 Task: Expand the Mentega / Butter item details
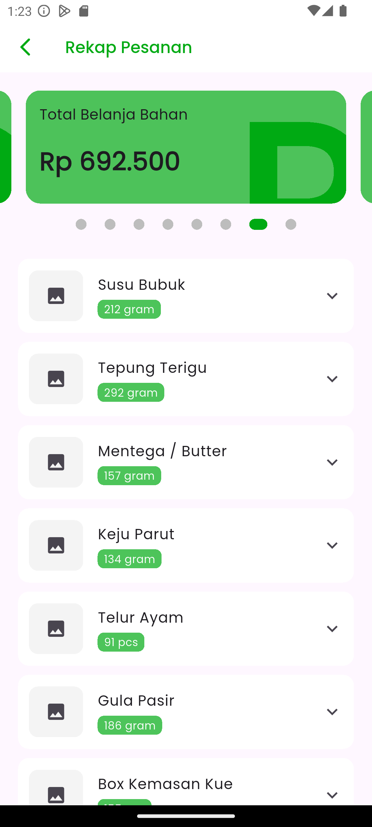332,462
